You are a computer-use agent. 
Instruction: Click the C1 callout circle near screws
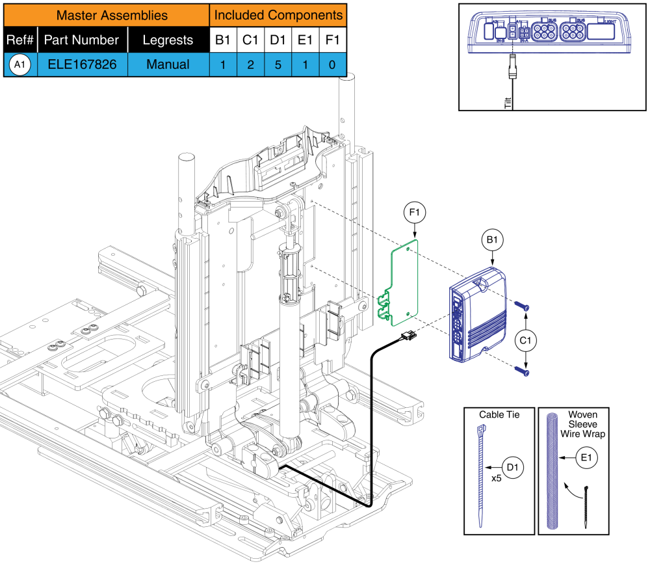coord(526,340)
